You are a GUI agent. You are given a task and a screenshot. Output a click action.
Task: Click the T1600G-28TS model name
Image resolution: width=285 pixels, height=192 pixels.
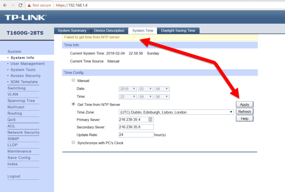(25, 33)
